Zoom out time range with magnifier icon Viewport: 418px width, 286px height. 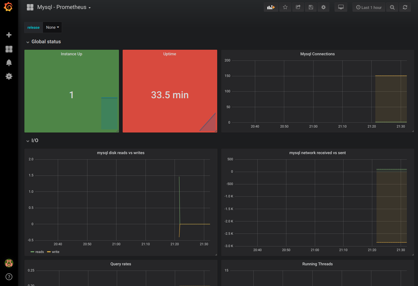(x=392, y=7)
